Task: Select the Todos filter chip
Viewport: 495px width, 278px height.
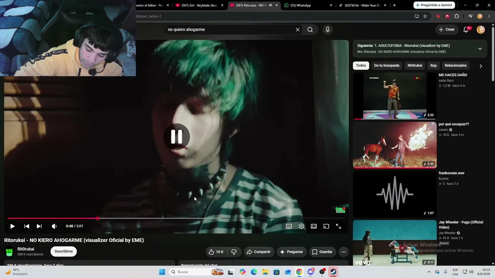Action: tap(361, 66)
